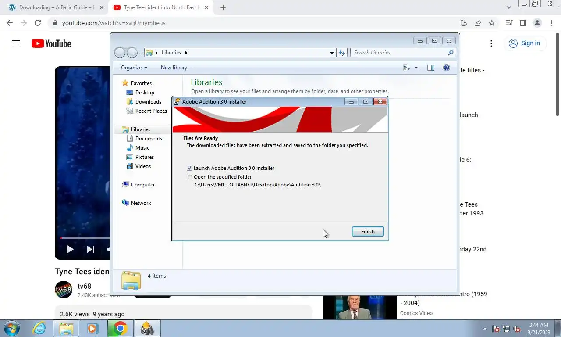
Task: Select Downloads in Explorer Favorites
Action: click(148, 102)
